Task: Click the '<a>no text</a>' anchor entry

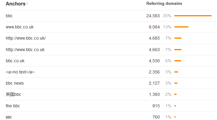Action: coord(20,72)
